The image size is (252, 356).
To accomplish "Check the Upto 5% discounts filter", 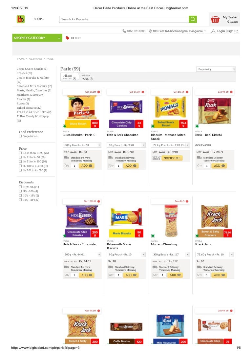I will pos(20,187).
